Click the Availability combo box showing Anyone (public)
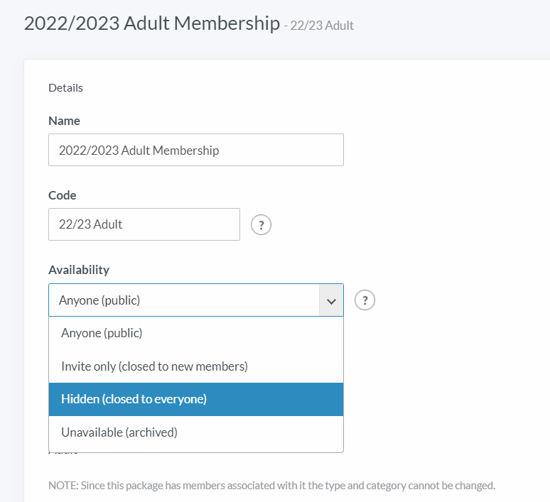This screenshot has height=502, width=550. (x=196, y=300)
